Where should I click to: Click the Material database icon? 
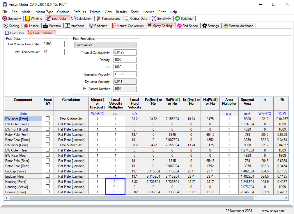pyautogui.click(x=226, y=26)
